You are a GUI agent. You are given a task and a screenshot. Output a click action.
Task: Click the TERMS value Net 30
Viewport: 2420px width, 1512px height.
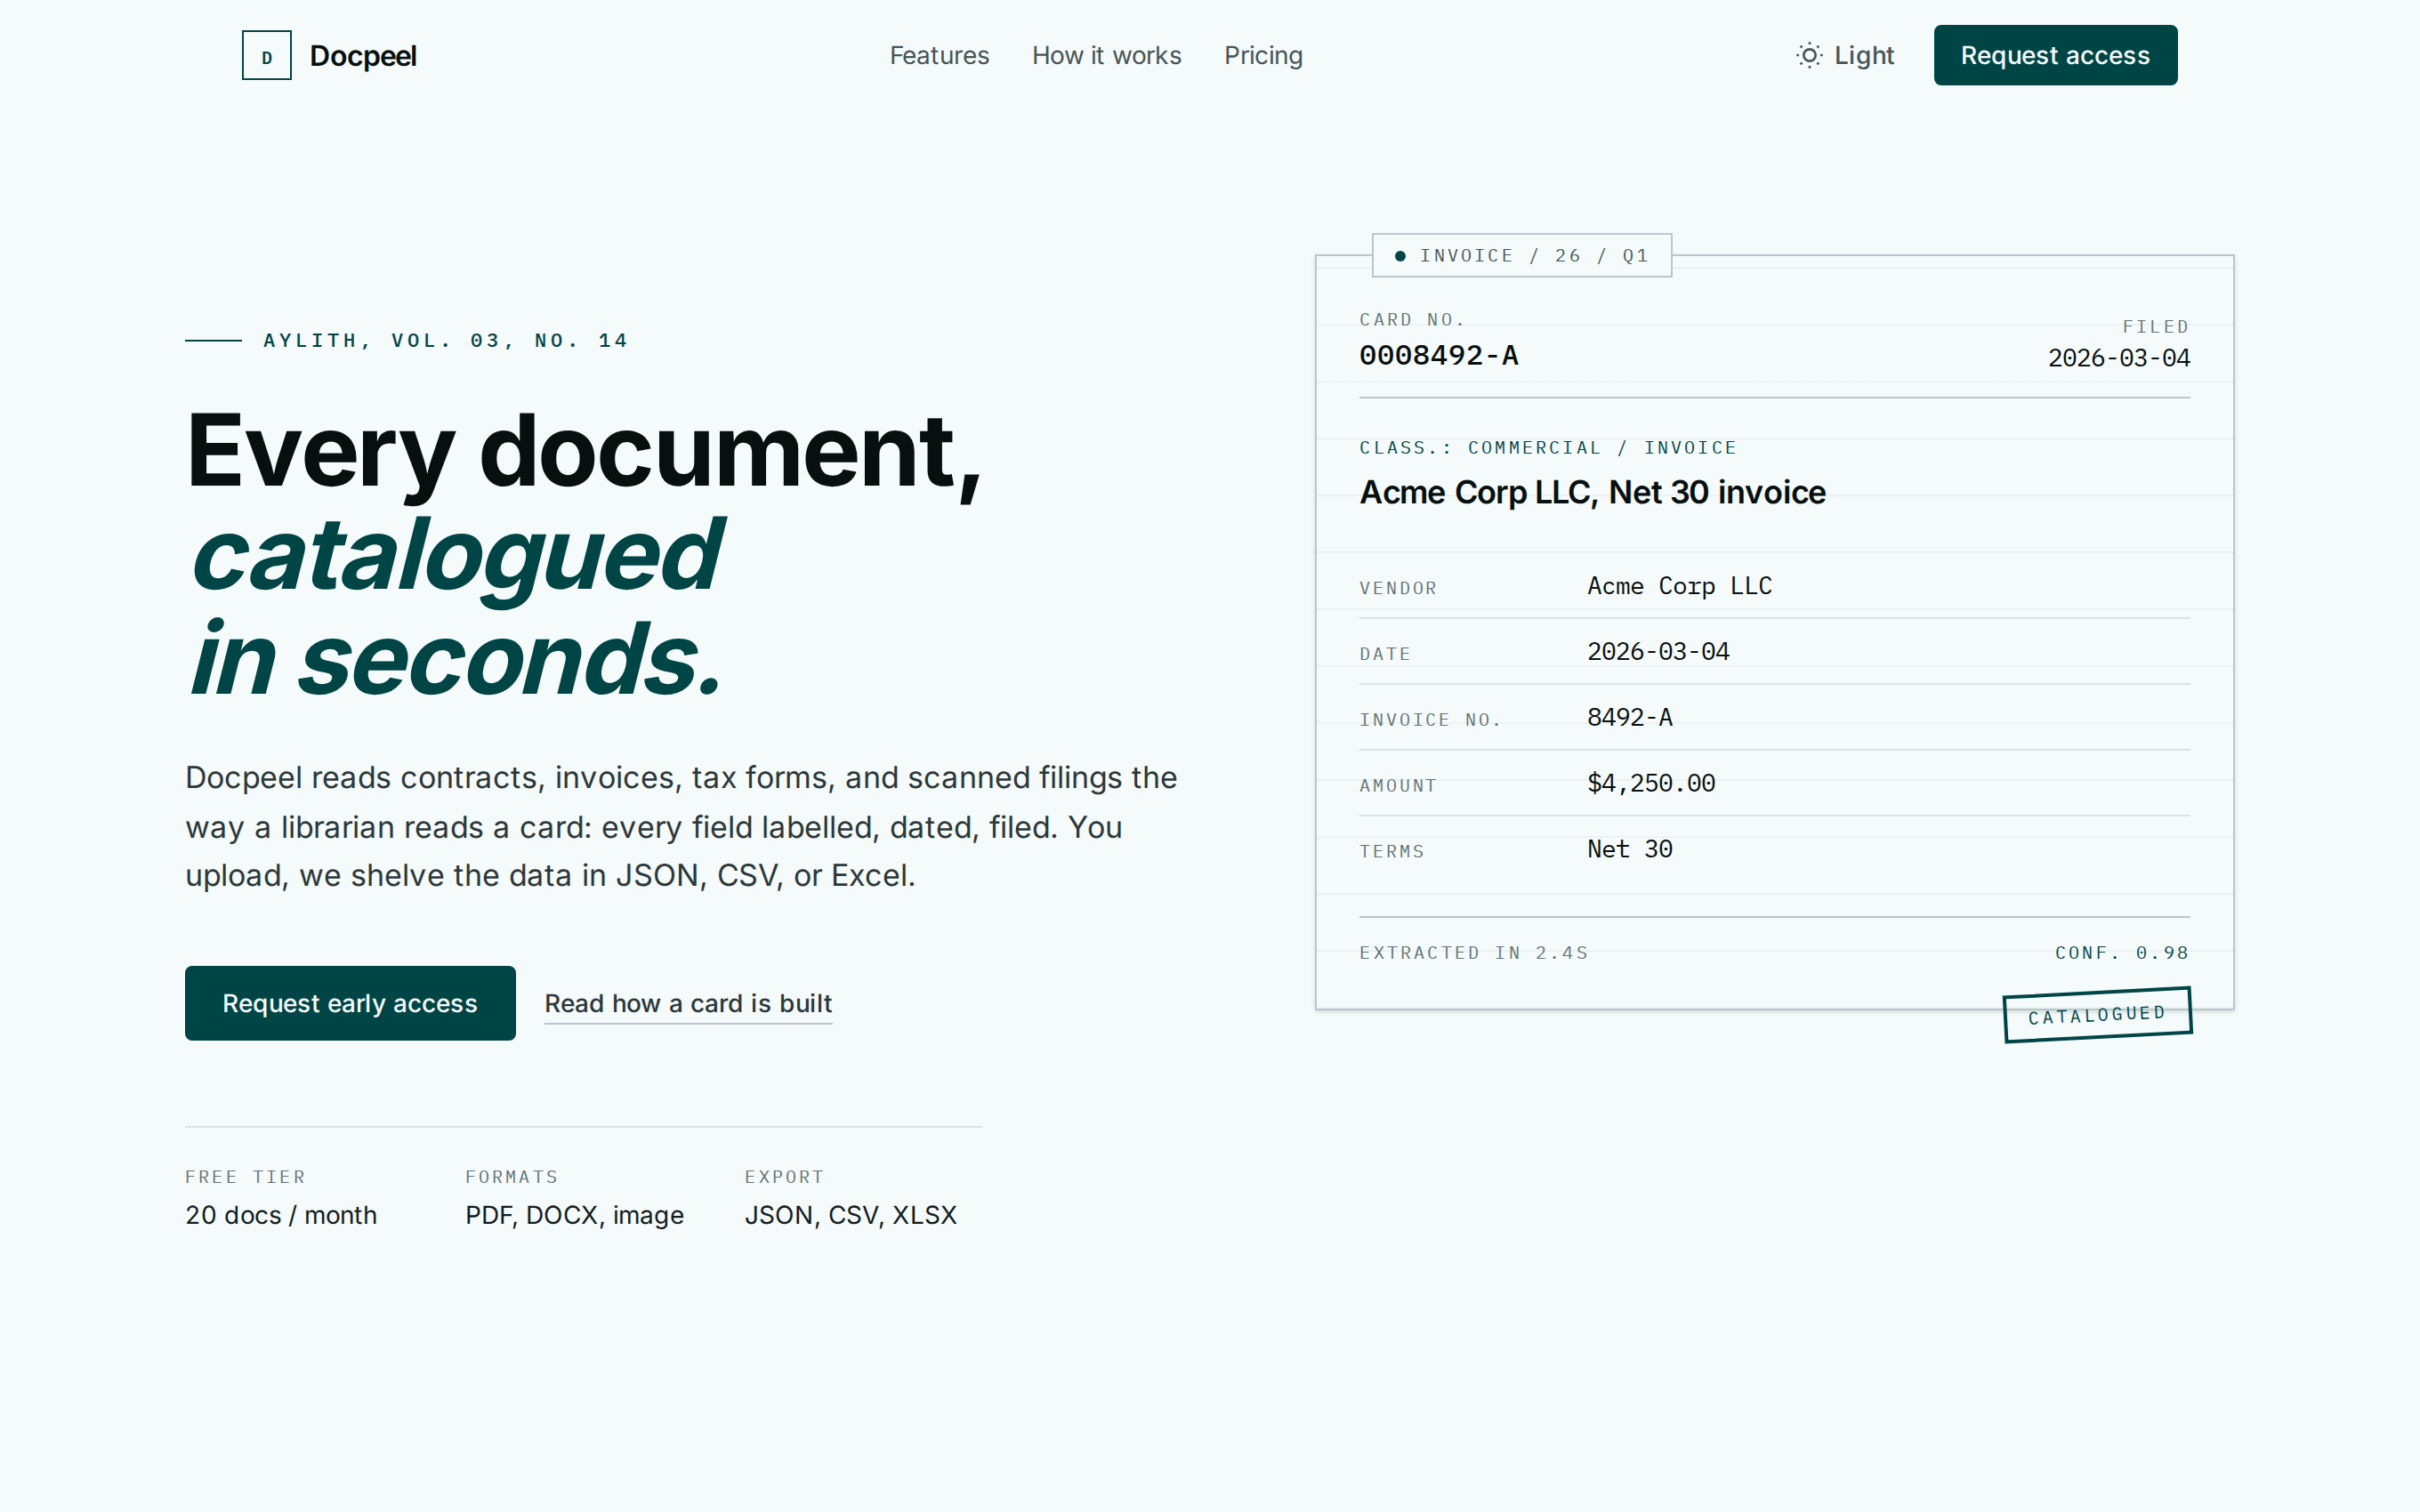point(1629,849)
